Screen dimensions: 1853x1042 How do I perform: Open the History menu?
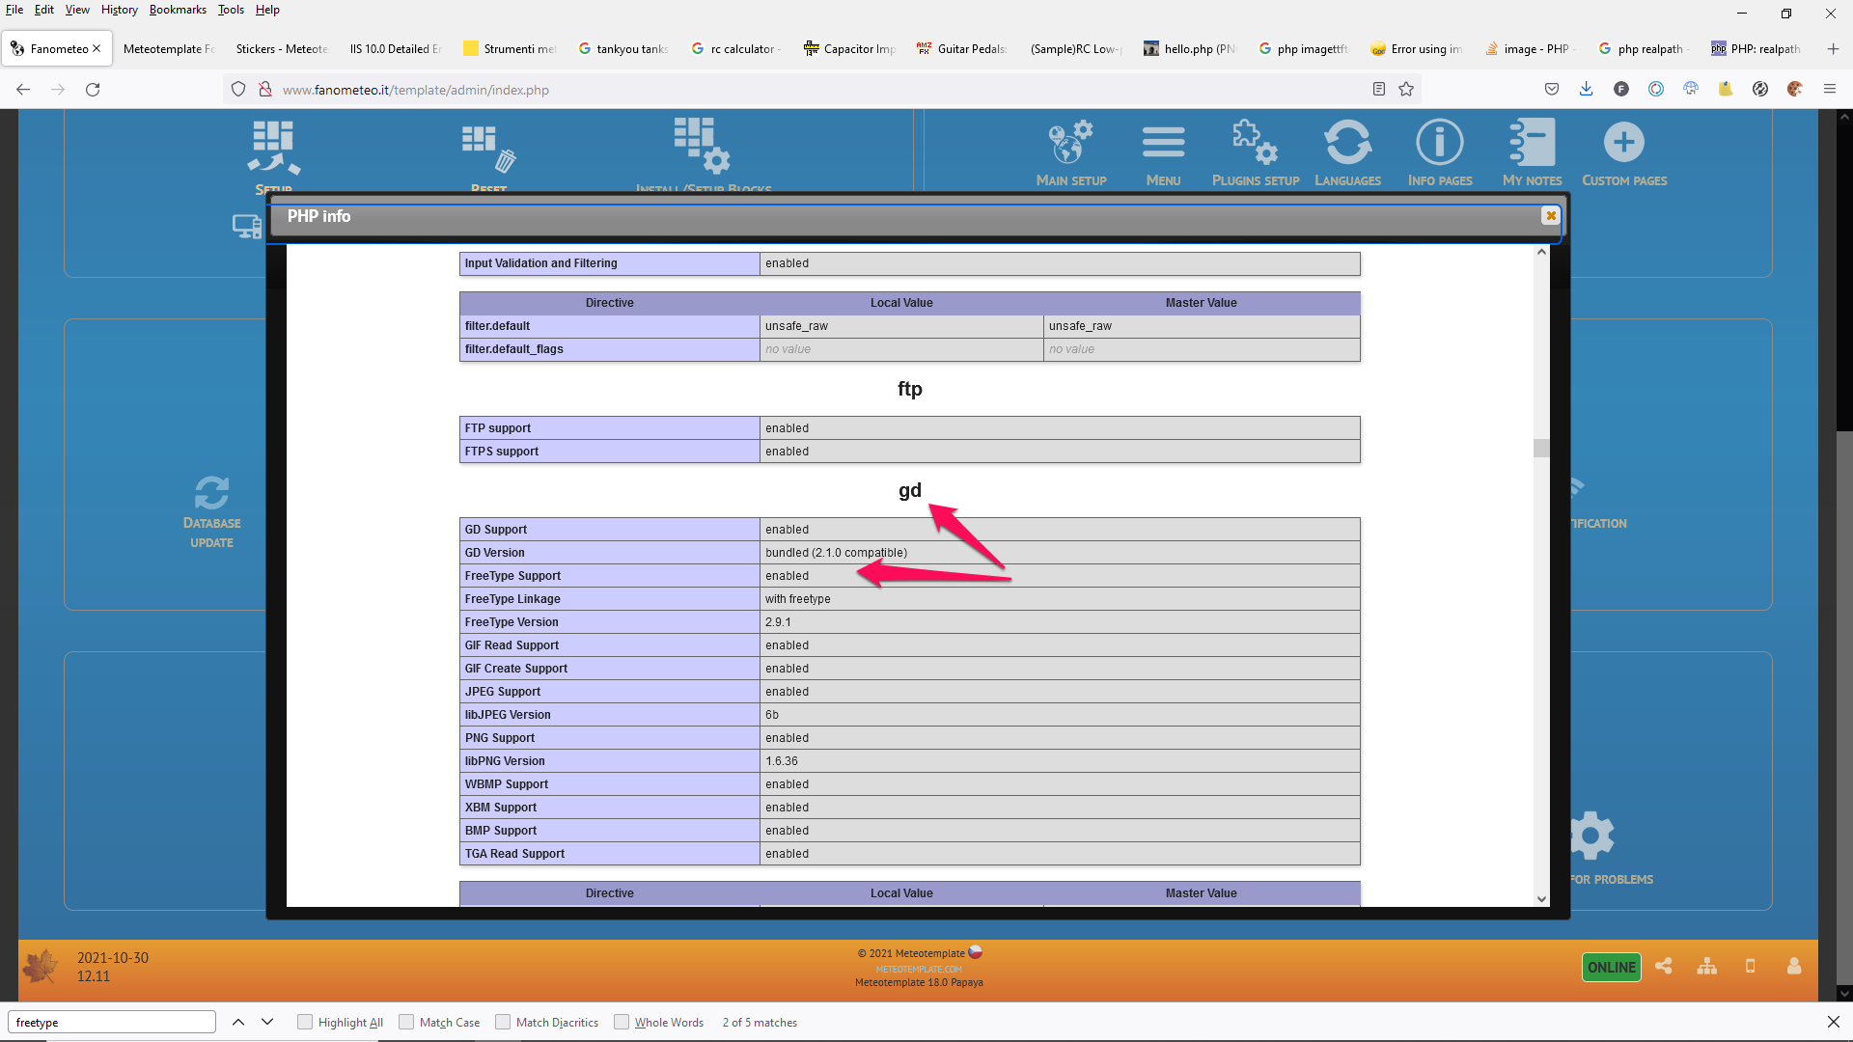coord(119,10)
